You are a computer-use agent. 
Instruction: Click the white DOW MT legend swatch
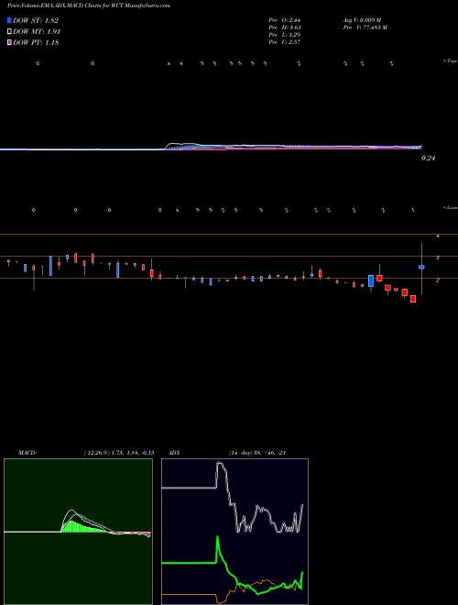pos(9,31)
